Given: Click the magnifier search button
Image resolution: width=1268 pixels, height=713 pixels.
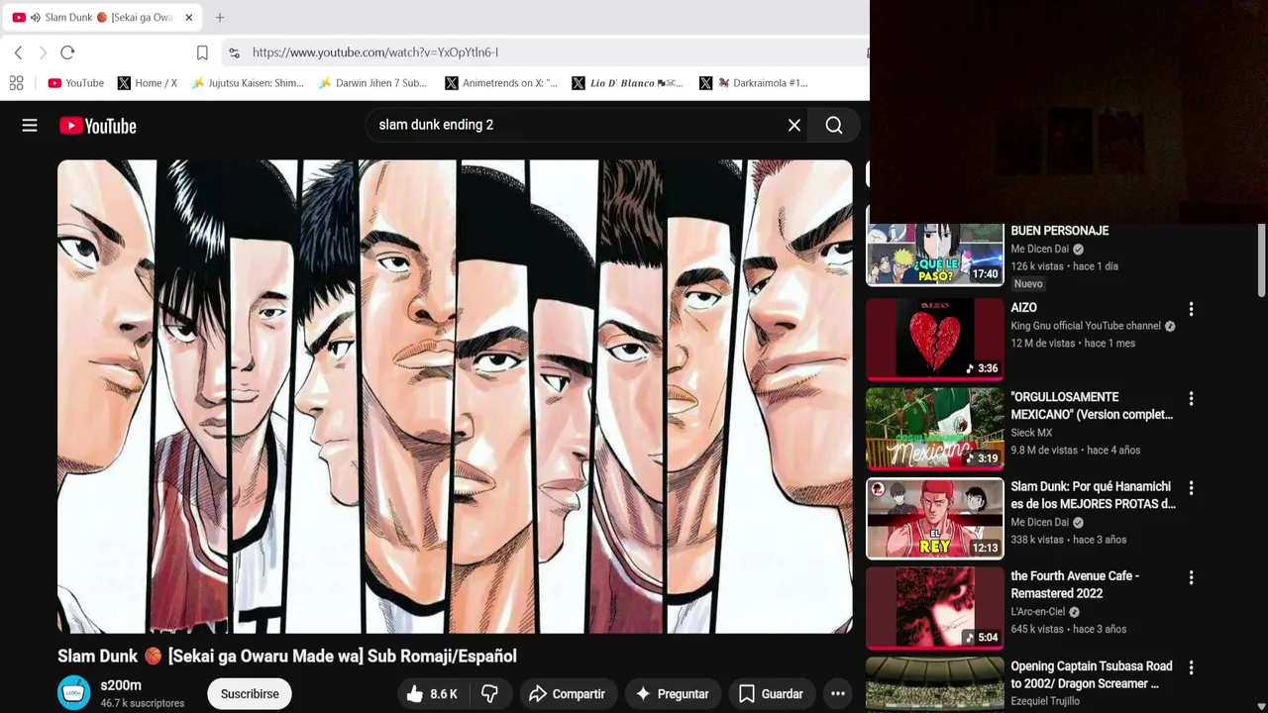Looking at the screenshot, I should tap(834, 125).
